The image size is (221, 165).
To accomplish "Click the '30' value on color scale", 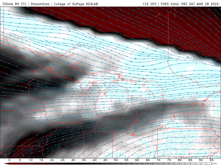I will [73, 160].
